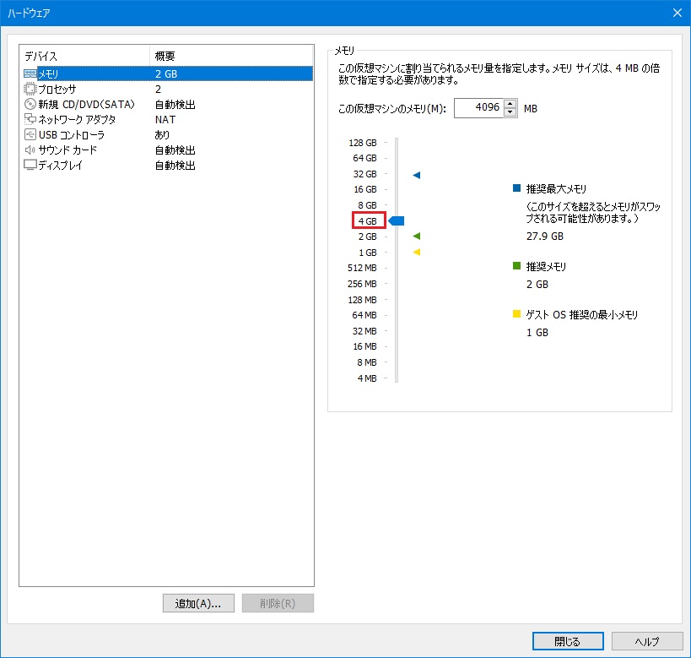Click the ネットワーク アダプタ icon

[30, 119]
